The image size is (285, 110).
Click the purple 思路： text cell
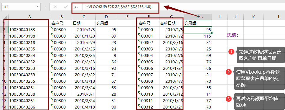click(233, 35)
